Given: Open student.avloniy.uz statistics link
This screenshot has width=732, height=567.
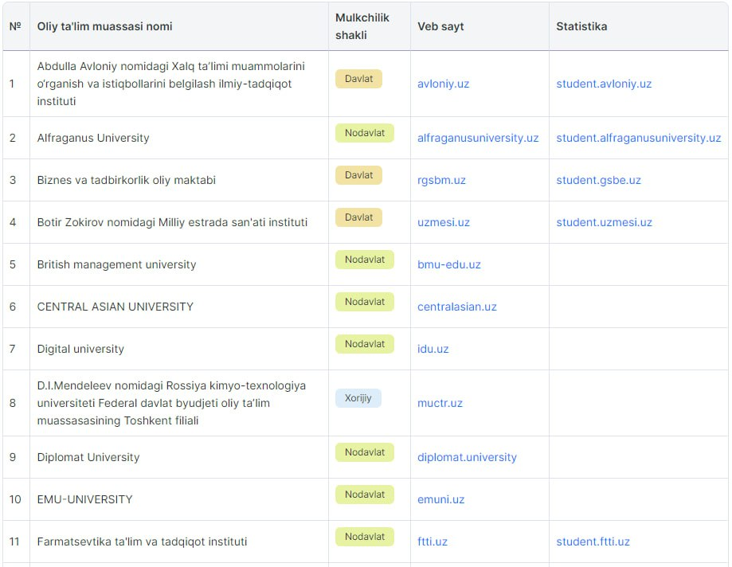Looking at the screenshot, I should coord(604,84).
